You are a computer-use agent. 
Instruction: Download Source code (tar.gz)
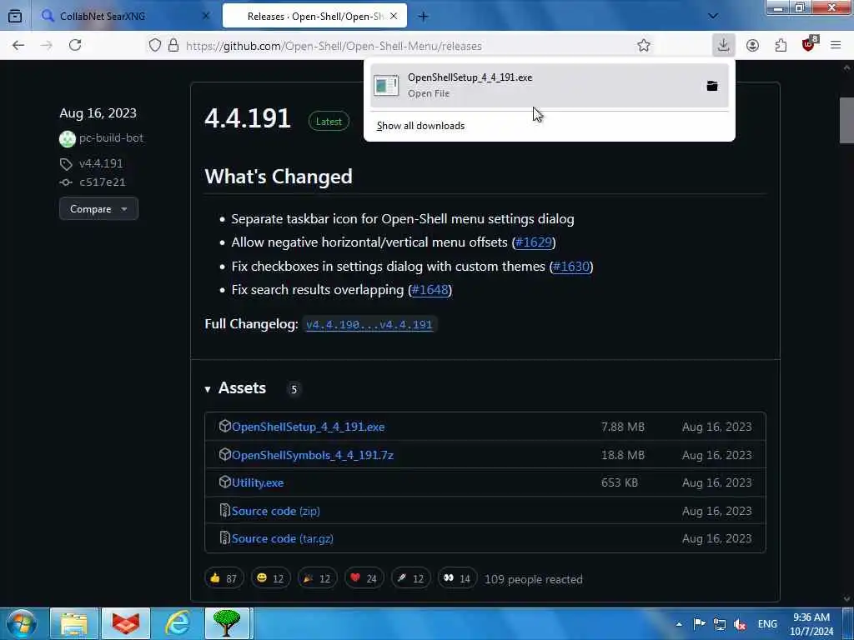[282, 539]
